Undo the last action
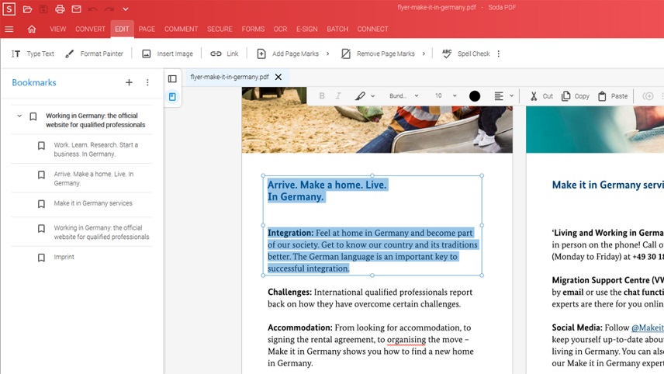664x374 pixels. pyautogui.click(x=93, y=9)
